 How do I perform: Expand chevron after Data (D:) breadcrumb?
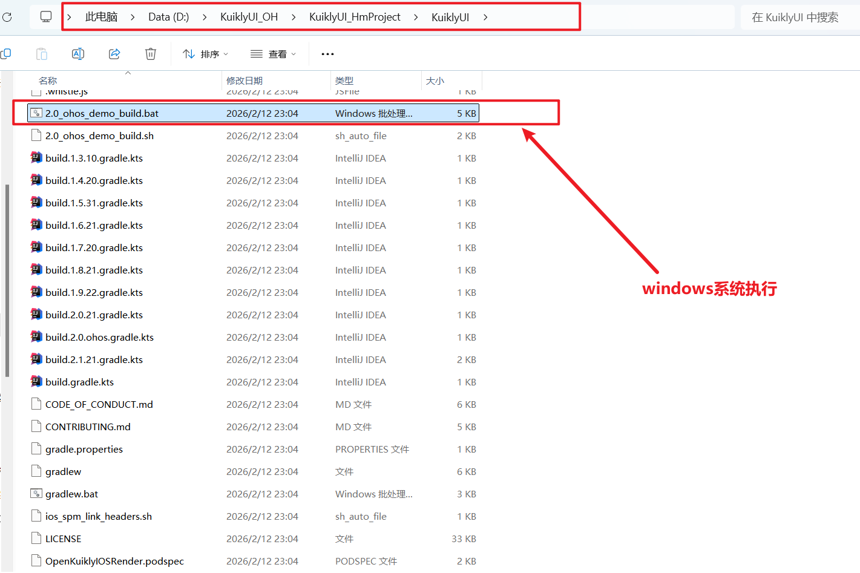(x=205, y=17)
